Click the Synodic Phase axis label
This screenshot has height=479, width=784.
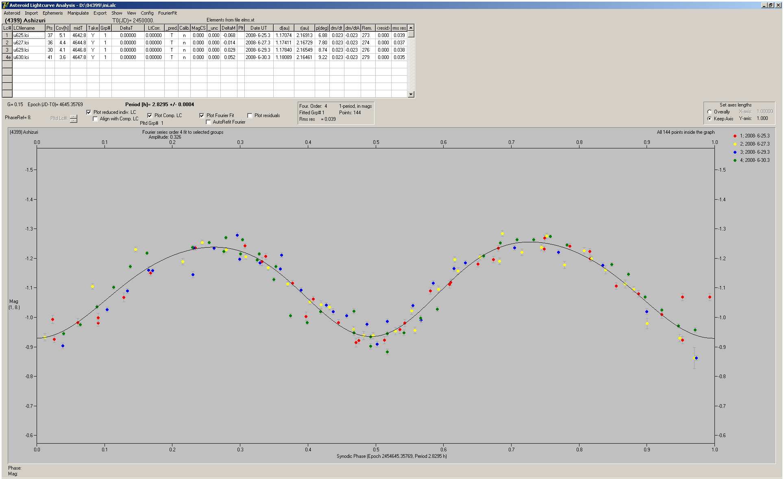(392, 456)
